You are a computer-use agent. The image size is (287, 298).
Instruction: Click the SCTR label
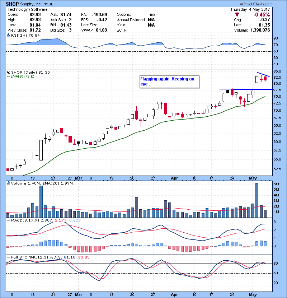(x=122, y=30)
